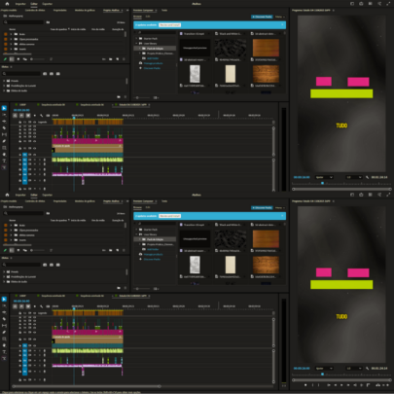This screenshot has width=394, height=394.
Task: Export a frame using the camera icon
Action: 378,385
